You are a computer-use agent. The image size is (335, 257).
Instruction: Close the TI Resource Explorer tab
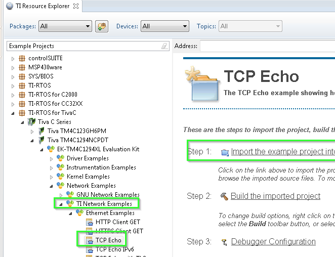[x=75, y=6]
